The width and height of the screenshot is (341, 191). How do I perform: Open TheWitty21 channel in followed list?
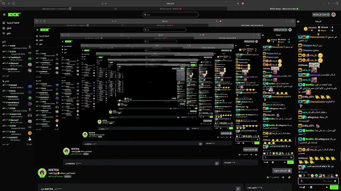click(x=17, y=58)
